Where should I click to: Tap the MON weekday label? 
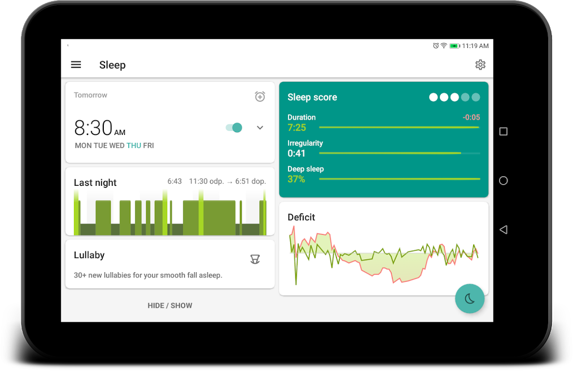(84, 146)
